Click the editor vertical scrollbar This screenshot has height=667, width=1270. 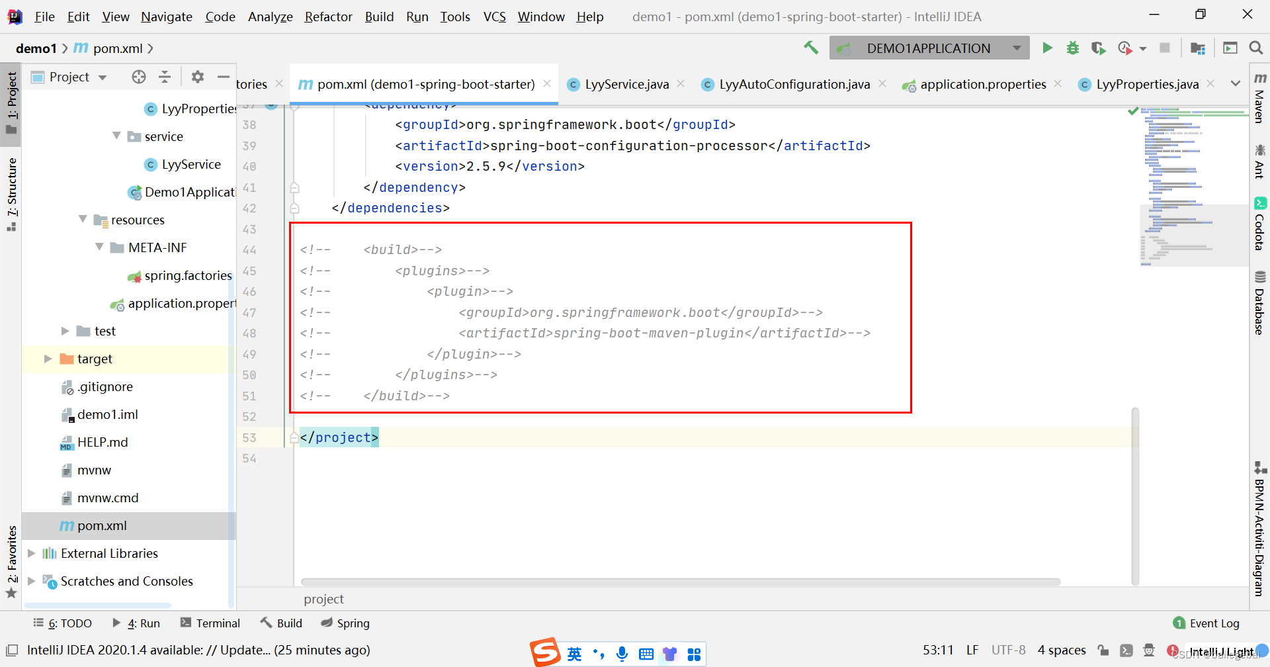tap(1135, 496)
